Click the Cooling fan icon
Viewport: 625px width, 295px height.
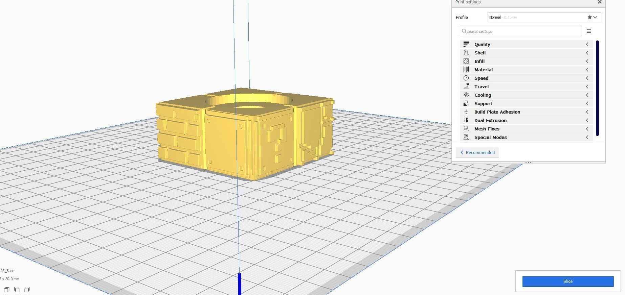point(466,95)
